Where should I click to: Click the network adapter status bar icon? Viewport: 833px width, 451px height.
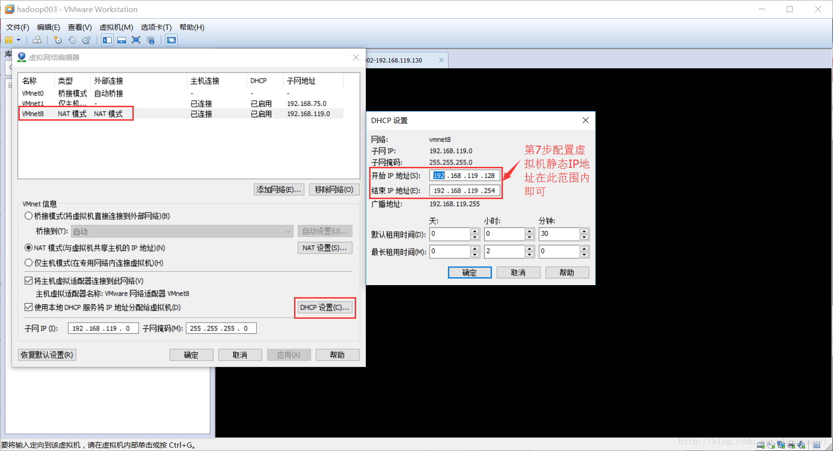click(781, 445)
